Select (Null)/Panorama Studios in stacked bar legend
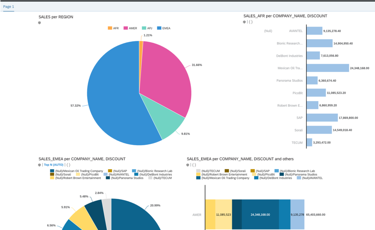The width and height of the screenshot is (375, 230). pos(298,174)
